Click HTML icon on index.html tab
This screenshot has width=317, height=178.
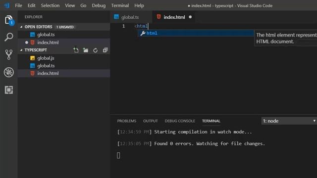(x=158, y=17)
